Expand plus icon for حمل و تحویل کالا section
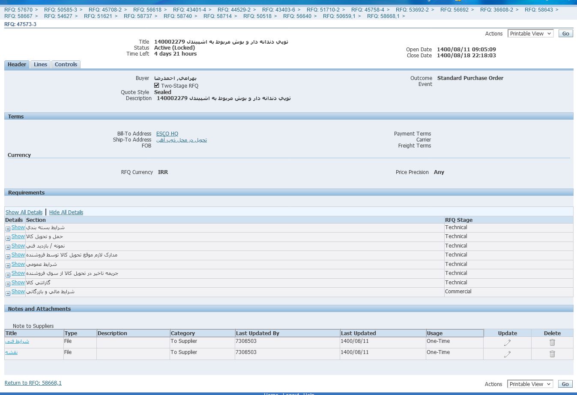The image size is (577, 395). tap(8, 238)
